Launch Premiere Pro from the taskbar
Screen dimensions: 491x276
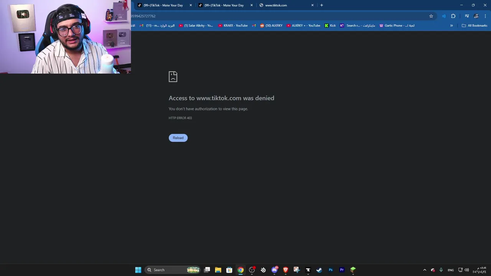tap(342, 270)
